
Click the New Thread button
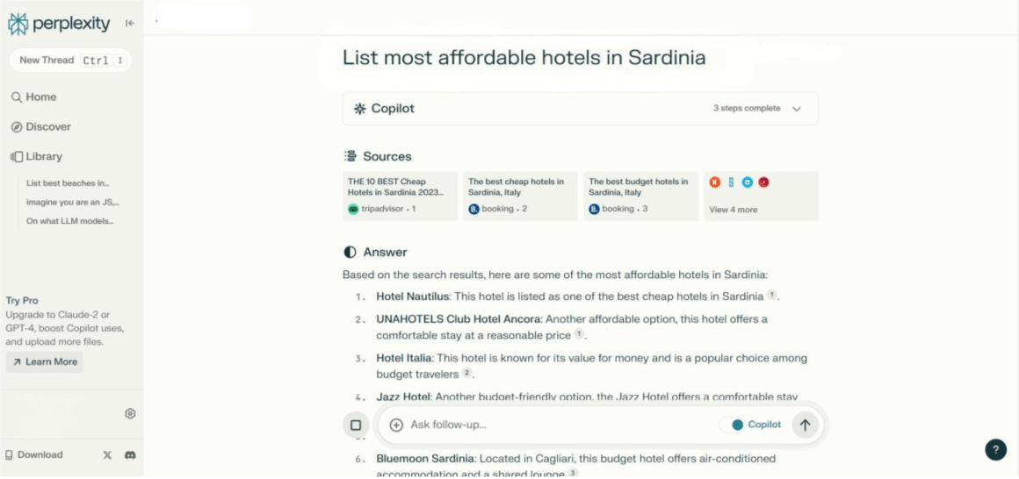(x=70, y=61)
